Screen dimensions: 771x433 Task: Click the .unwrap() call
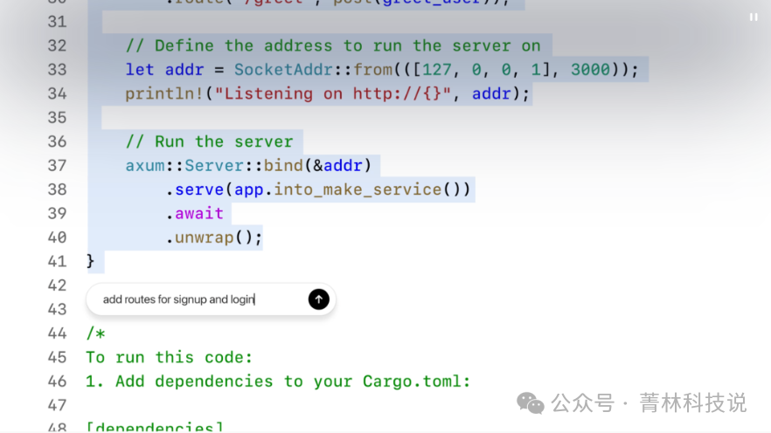pyautogui.click(x=214, y=237)
